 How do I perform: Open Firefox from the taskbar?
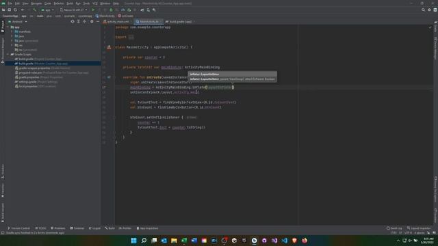305,241
